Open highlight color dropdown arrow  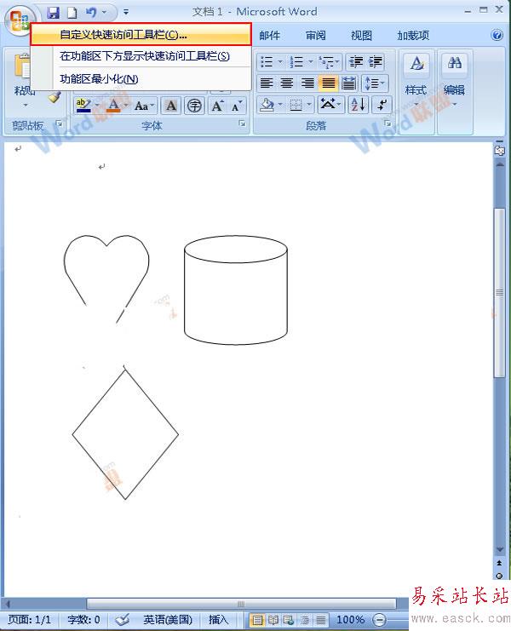pyautogui.click(x=97, y=106)
